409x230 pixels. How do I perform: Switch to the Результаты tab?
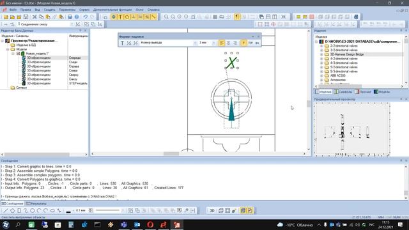(36, 204)
